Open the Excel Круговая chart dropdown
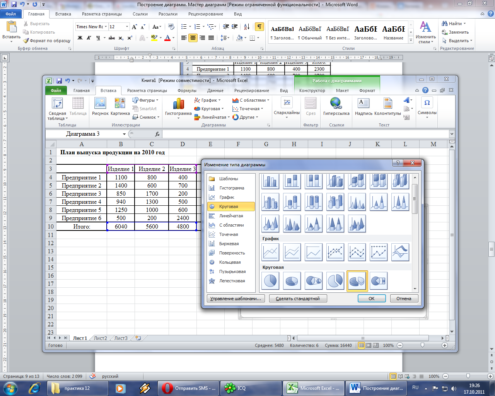Screen dimensions: 495x396 point(209,109)
